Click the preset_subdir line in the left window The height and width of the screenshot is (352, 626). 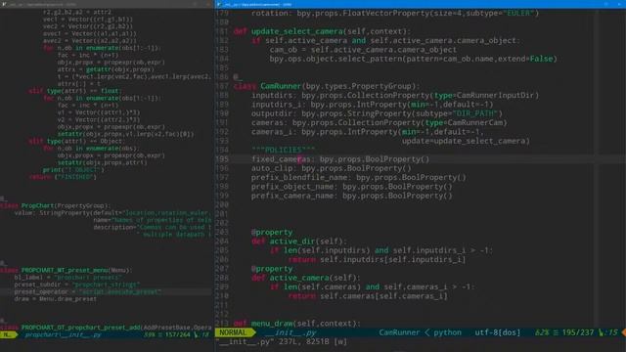tap(76, 285)
